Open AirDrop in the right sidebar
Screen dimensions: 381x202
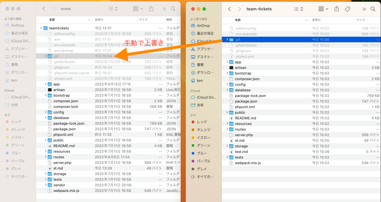click(x=203, y=25)
